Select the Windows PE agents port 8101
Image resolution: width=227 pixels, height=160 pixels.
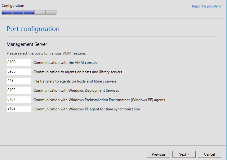point(19,100)
